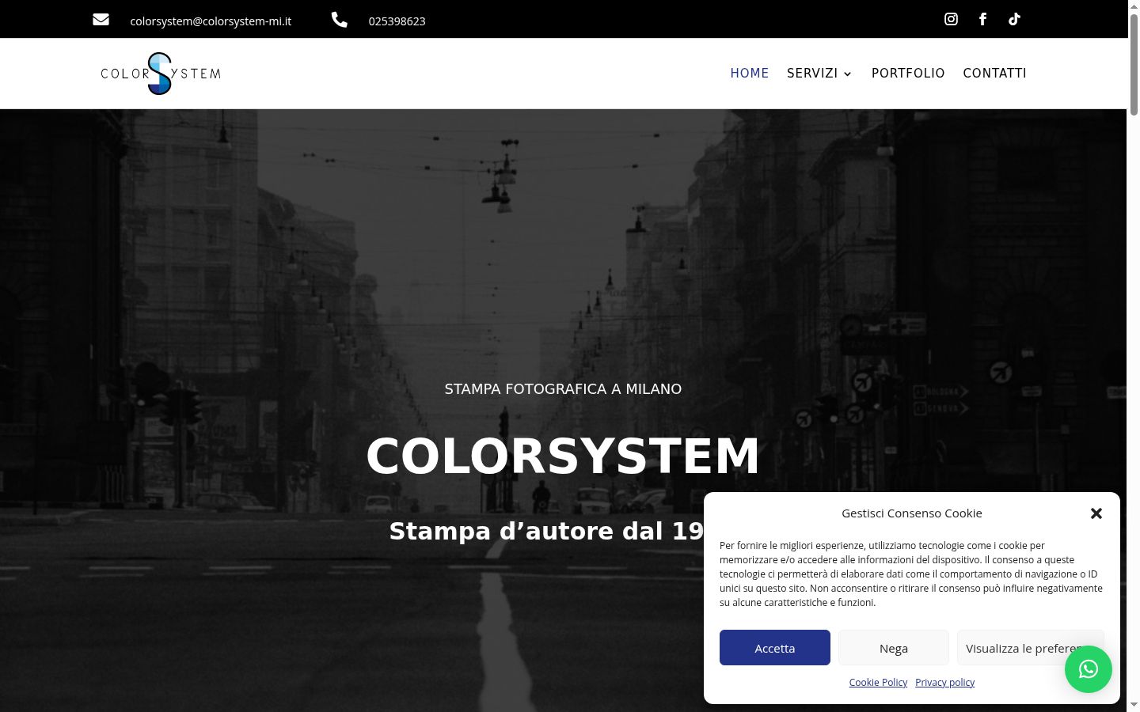Click the ColorSystem logo
Screen dimensions: 1140x712
[x=161, y=74]
